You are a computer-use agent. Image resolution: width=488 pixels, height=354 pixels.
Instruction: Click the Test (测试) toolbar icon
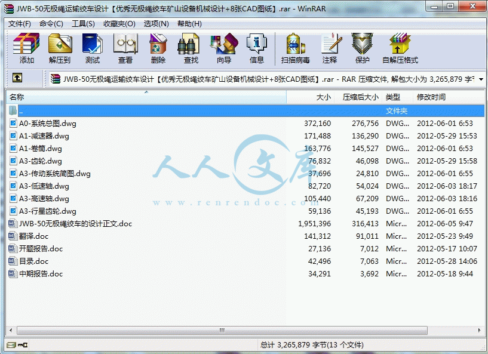(93, 44)
